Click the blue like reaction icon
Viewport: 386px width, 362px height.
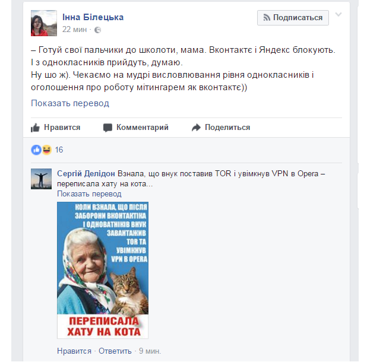pyautogui.click(x=36, y=150)
